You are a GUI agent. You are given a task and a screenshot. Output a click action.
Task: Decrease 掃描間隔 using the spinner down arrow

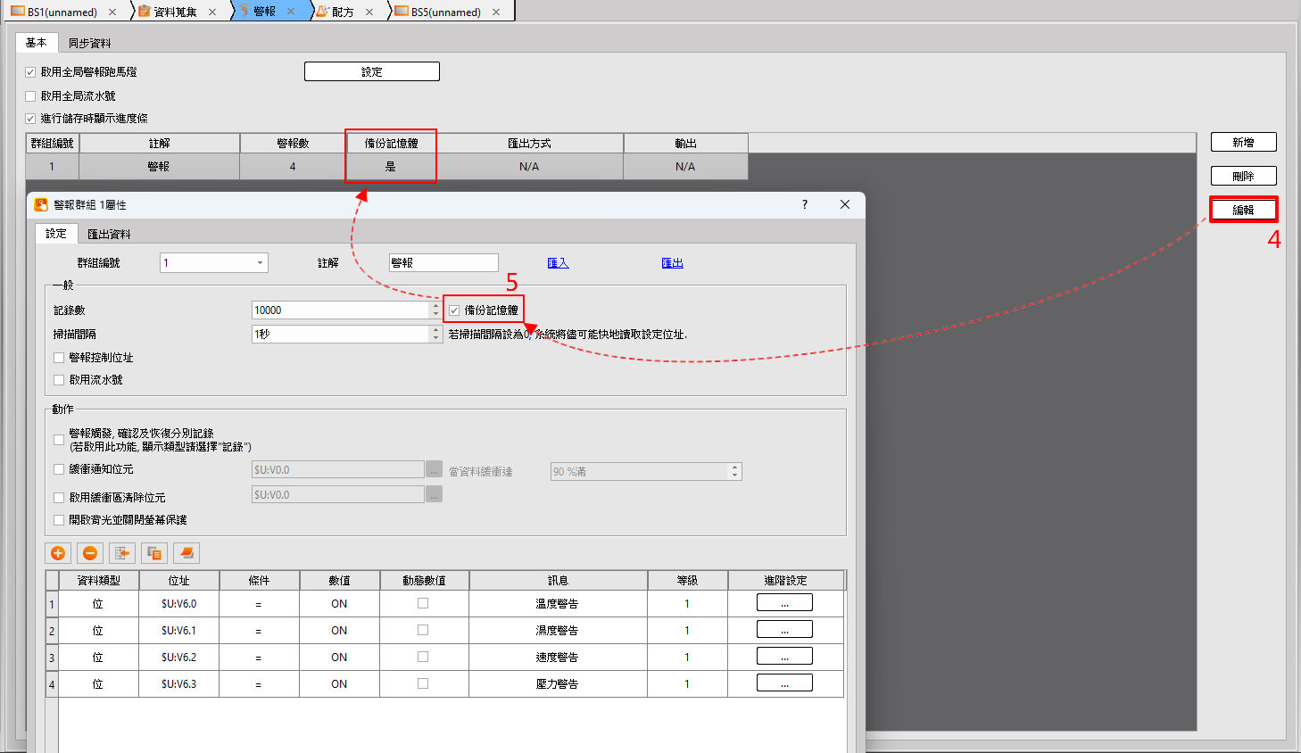click(435, 338)
